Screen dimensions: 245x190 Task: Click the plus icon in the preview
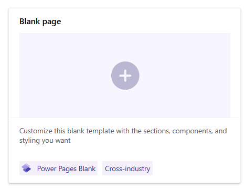coord(125,76)
